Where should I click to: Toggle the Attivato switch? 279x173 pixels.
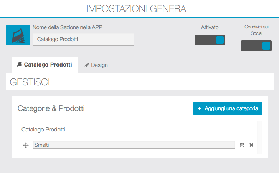point(210,40)
